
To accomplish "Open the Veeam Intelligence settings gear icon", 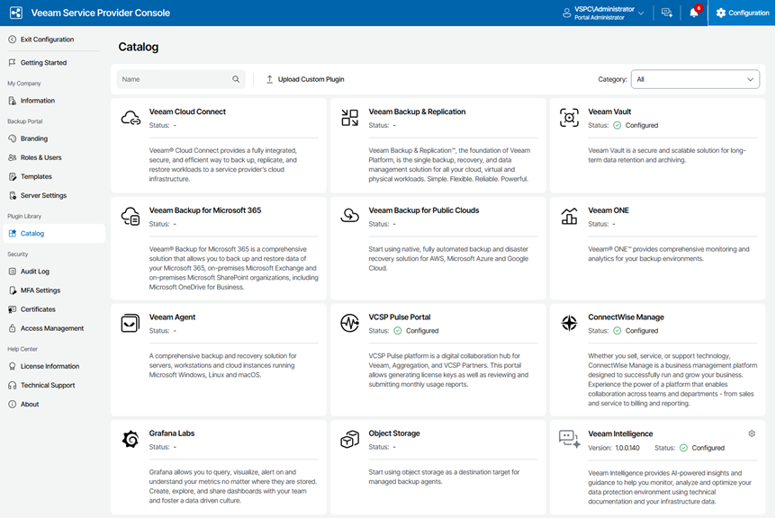I will tap(752, 433).
